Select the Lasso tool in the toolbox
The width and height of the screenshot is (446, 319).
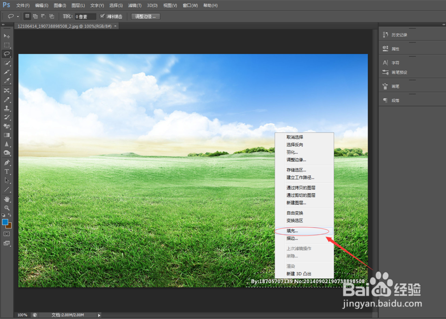coord(7,54)
